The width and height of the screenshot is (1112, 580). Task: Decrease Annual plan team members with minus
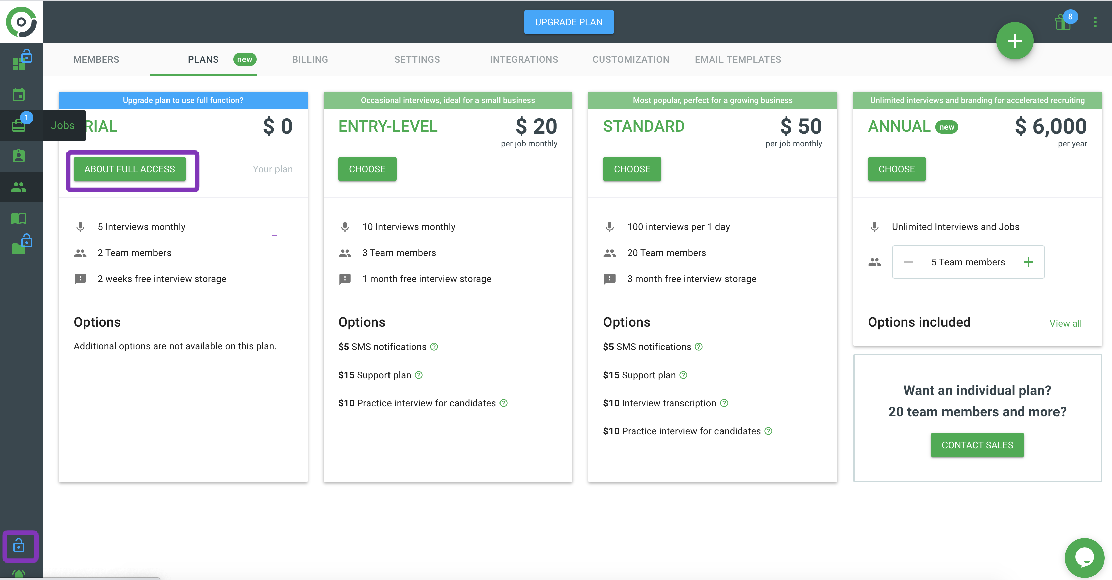tap(908, 262)
